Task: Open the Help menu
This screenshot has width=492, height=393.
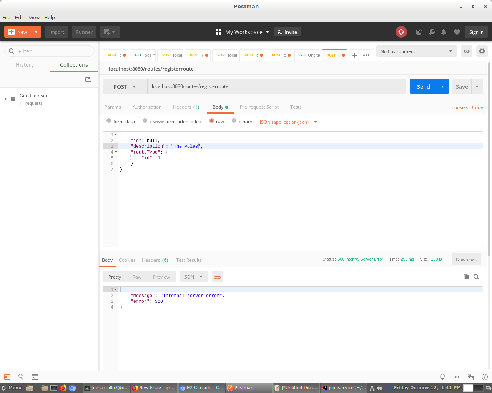Action: coord(50,17)
